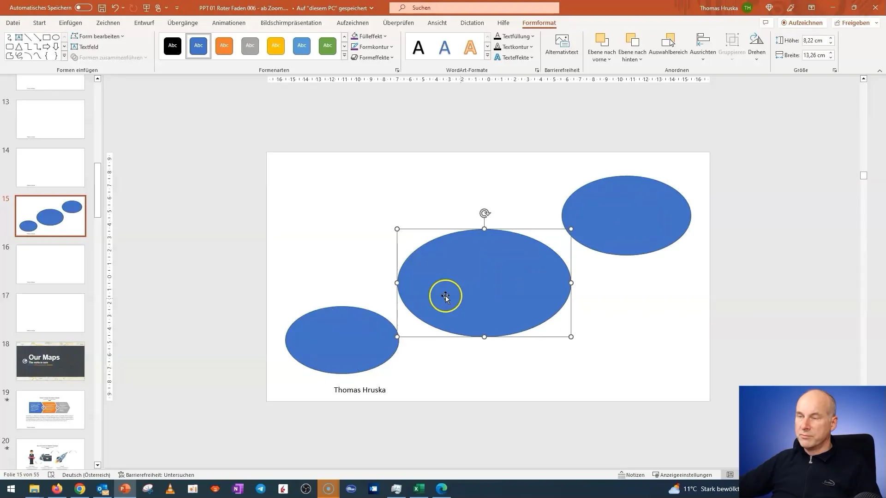Expand the shape styles gallery

point(344,56)
